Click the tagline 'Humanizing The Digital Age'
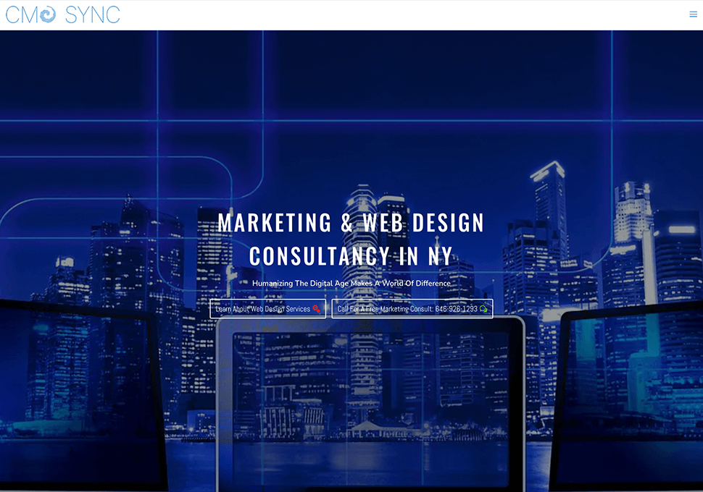The image size is (703, 492). pos(351,284)
